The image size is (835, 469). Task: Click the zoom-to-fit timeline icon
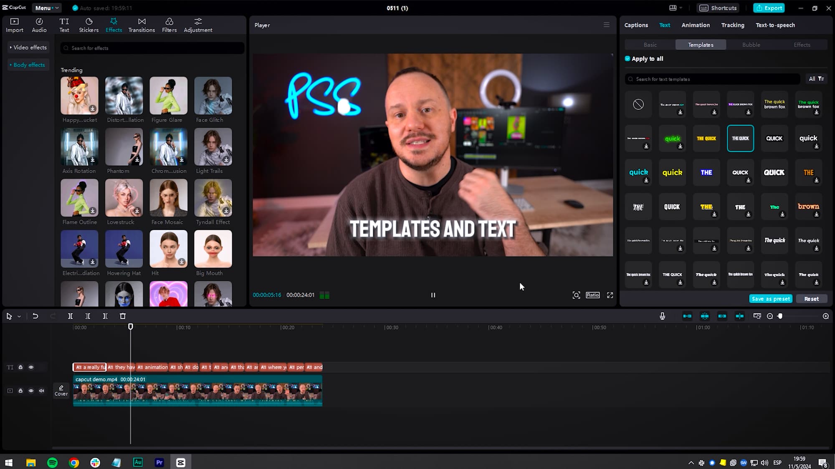pos(757,316)
